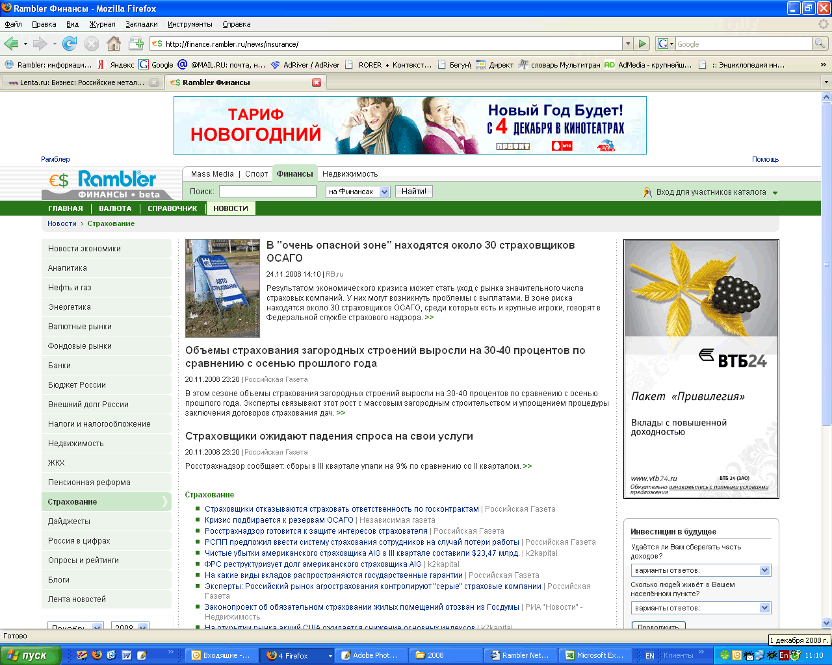Switch to the Microsoft Excel taskbar window
Screen dimensions: 832x665
(x=597, y=655)
